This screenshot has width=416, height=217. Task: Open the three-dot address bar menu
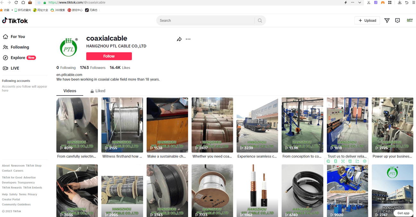tap(352, 3)
